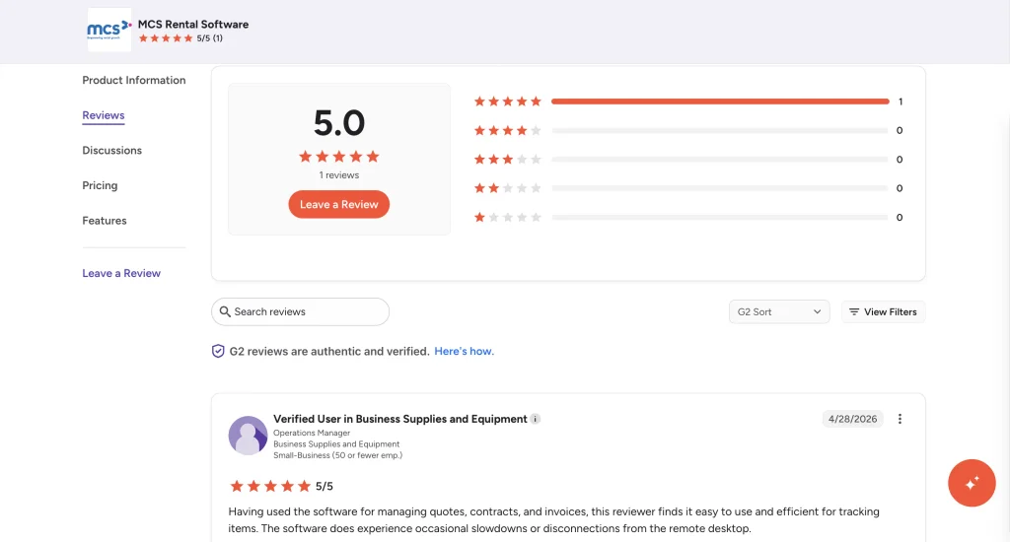Image resolution: width=1010 pixels, height=542 pixels.
Task: Go to the Features section
Action: 105,220
